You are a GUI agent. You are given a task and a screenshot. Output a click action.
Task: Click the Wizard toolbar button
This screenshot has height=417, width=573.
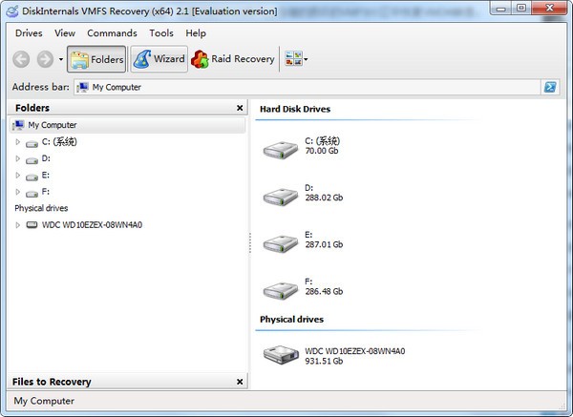159,59
